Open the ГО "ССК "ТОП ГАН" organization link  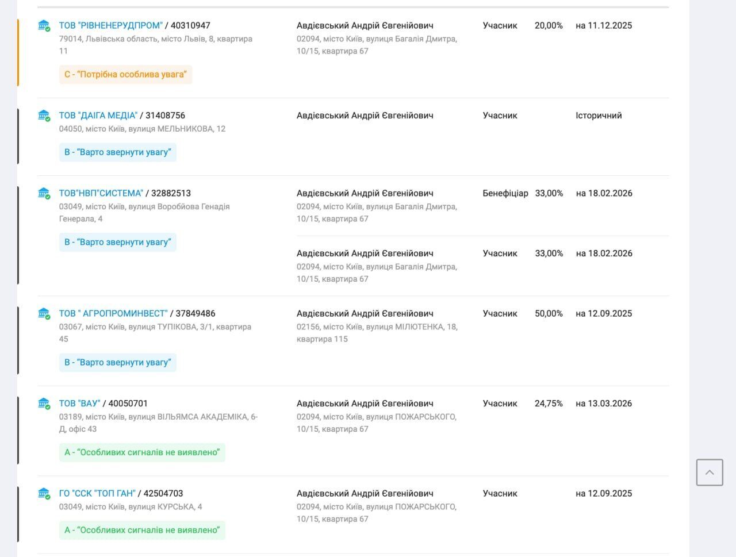(x=97, y=493)
